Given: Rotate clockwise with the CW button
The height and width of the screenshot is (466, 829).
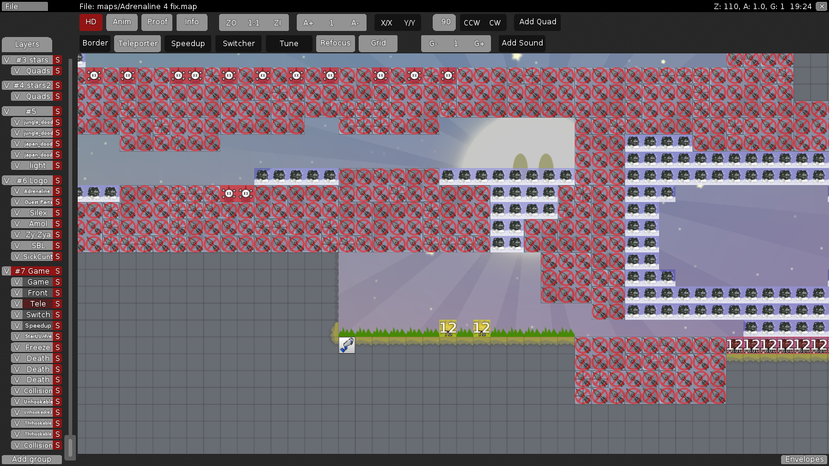Looking at the screenshot, I should [495, 23].
